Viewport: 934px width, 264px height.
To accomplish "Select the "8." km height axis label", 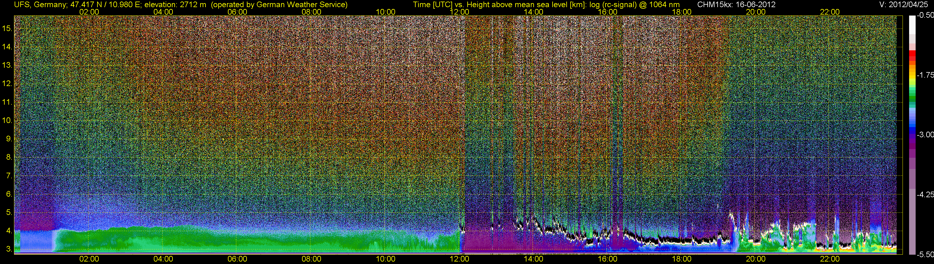I will (9, 157).
